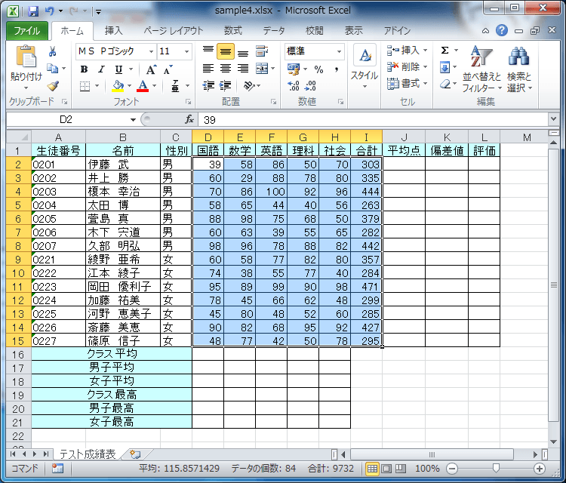
Task: Toggle align text left
Action: coord(208,68)
